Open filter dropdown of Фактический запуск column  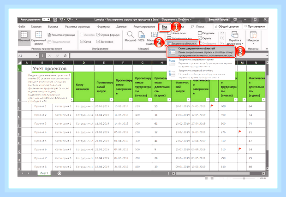tap(188, 100)
